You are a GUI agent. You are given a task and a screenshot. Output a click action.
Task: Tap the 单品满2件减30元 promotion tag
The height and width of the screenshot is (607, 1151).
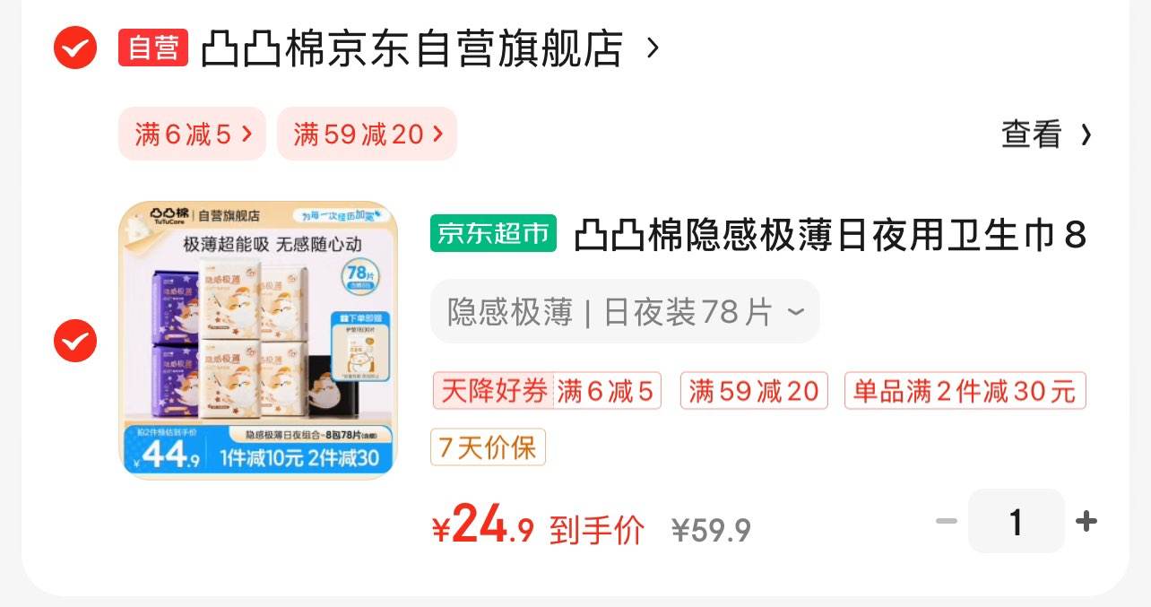pos(965,392)
